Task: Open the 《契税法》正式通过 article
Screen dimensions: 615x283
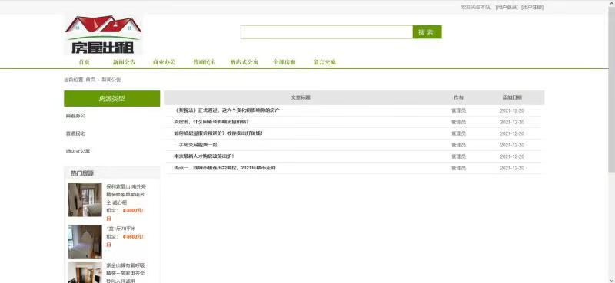Action: click(x=227, y=110)
